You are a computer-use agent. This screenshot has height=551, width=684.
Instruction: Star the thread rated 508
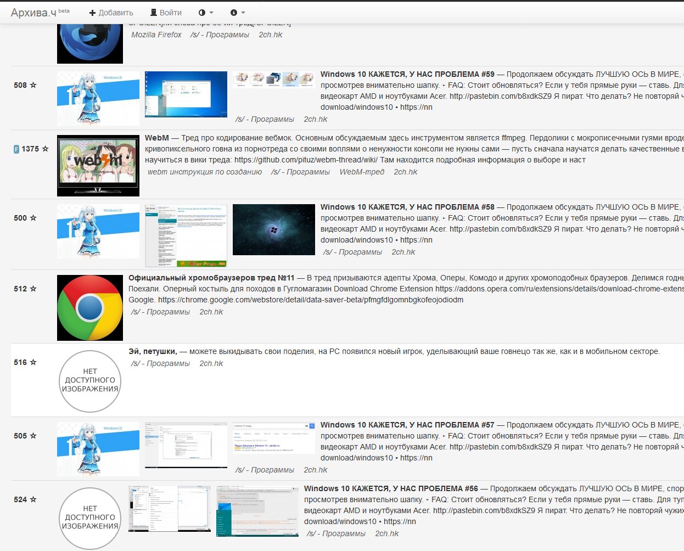click(33, 85)
